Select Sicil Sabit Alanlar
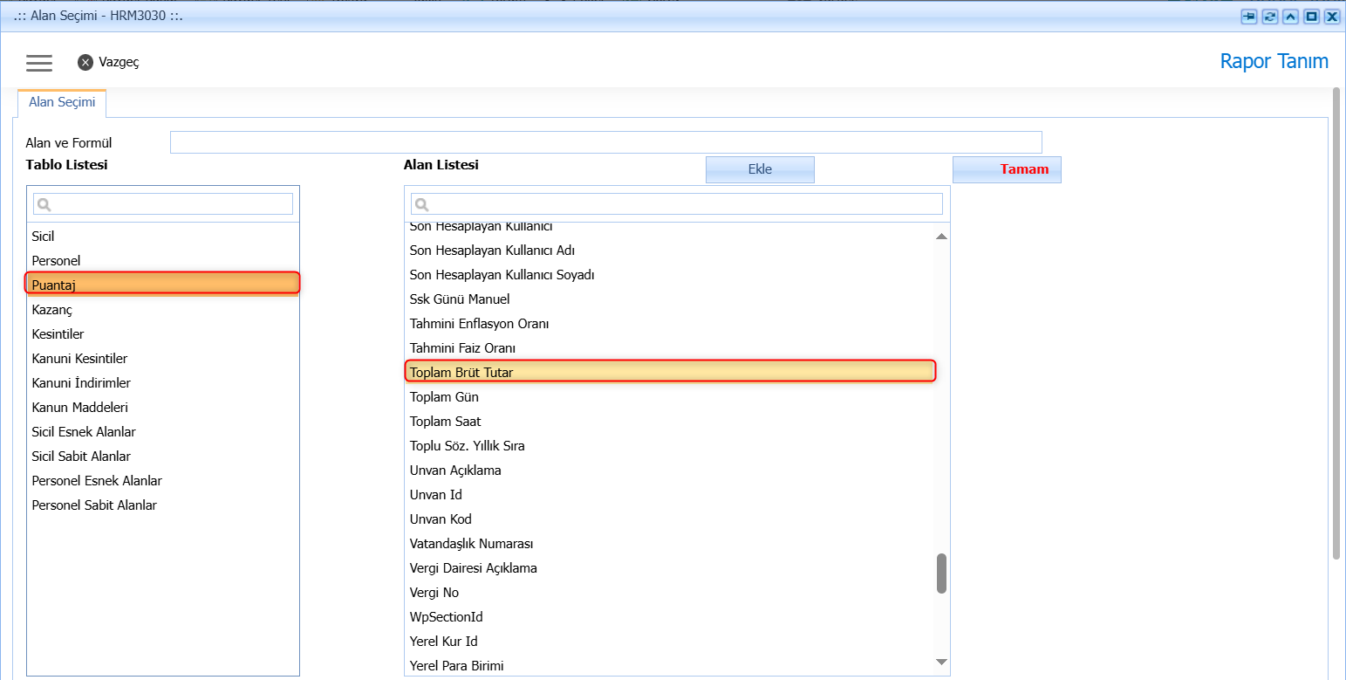This screenshot has height=680, width=1346. pos(162,457)
